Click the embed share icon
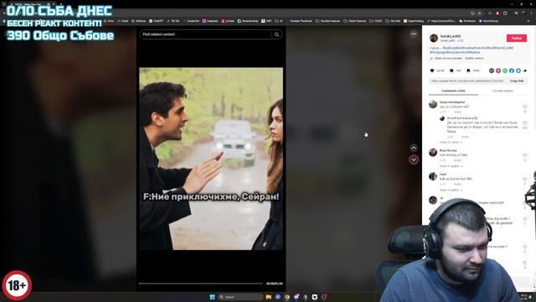 click(492, 70)
